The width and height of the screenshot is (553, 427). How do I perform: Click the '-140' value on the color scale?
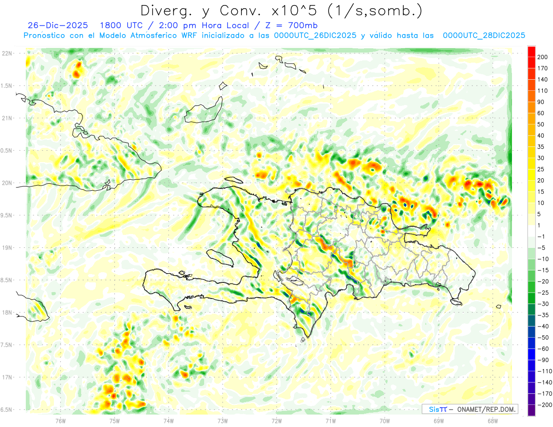[x=544, y=382]
